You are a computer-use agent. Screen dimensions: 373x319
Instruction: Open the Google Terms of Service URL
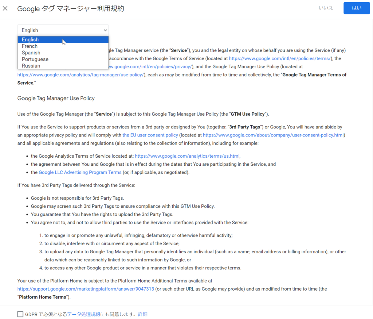coord(279,58)
